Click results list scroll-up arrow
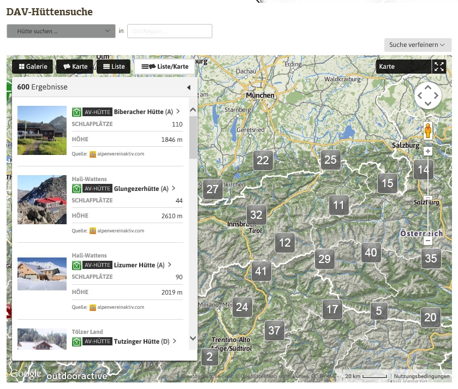The image size is (458, 389). click(x=193, y=110)
